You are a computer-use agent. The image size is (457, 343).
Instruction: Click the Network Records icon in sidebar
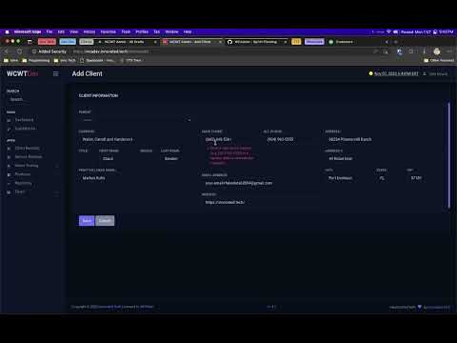pos(9,157)
